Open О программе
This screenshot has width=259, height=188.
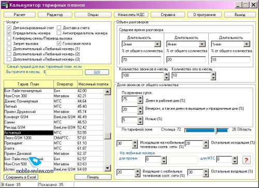[x=205, y=15]
